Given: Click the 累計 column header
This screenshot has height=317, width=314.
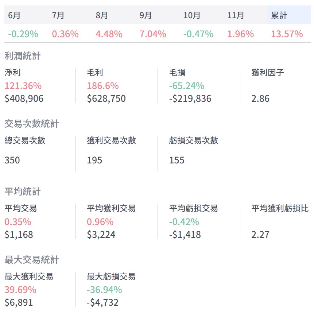Looking at the screenshot, I should [x=279, y=15].
